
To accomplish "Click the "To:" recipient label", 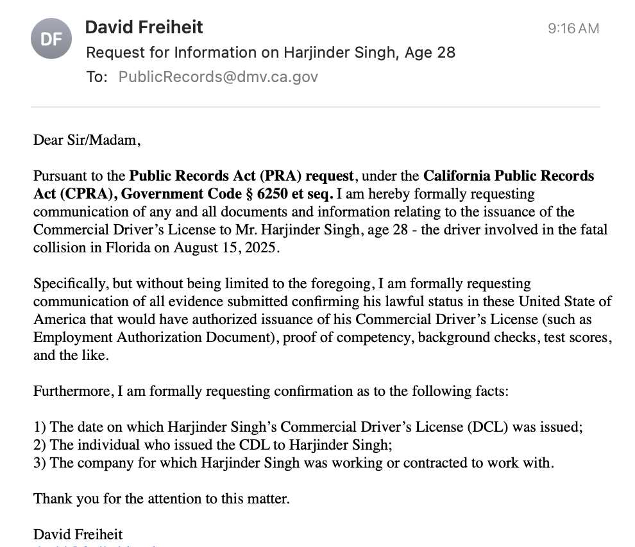I will (96, 76).
